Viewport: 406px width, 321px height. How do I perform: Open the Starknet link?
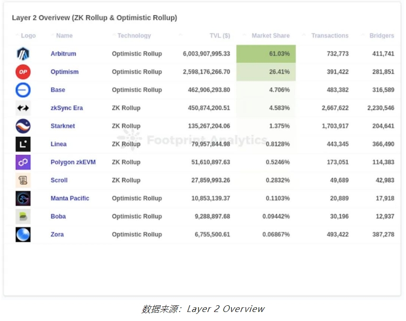(63, 126)
